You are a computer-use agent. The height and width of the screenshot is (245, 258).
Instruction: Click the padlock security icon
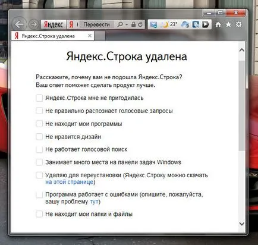pyautogui.click(x=133, y=24)
